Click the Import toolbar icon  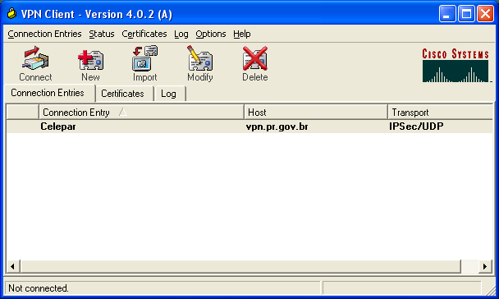(x=144, y=64)
